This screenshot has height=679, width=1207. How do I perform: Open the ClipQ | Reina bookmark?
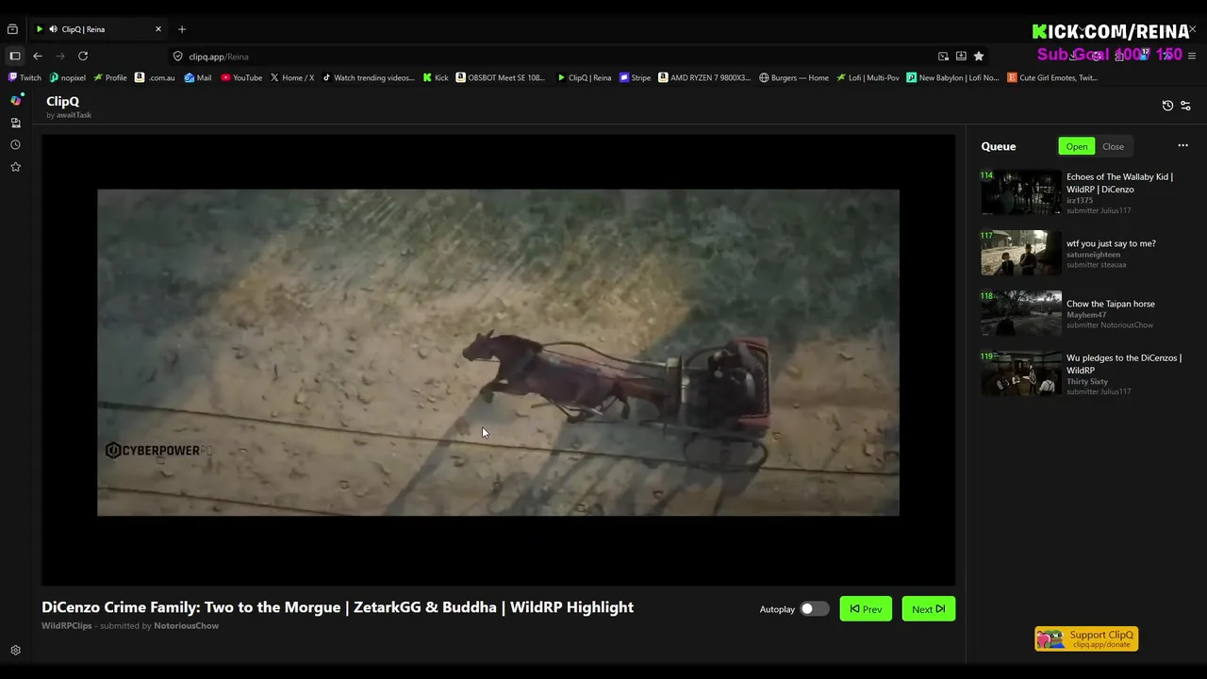[x=584, y=77]
